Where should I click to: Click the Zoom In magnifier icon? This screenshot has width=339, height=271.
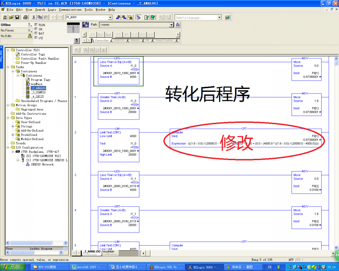click(161, 17)
